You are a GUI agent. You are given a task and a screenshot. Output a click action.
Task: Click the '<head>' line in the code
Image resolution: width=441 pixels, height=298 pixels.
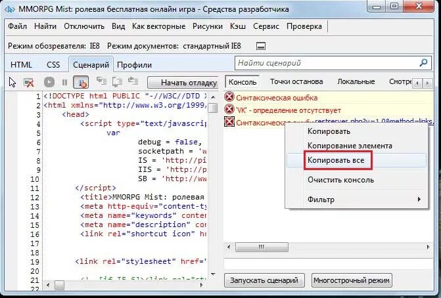coord(76,114)
